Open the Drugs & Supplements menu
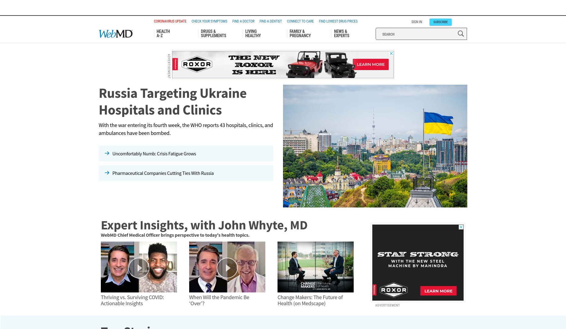This screenshot has width=566, height=329. (213, 34)
